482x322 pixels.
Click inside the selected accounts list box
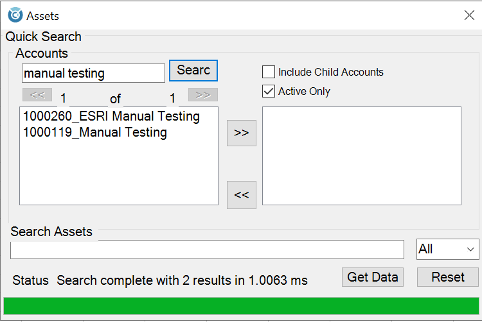(361, 156)
